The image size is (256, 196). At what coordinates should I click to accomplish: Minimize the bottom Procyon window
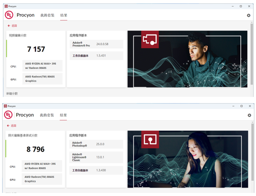pyautogui.click(x=232, y=106)
